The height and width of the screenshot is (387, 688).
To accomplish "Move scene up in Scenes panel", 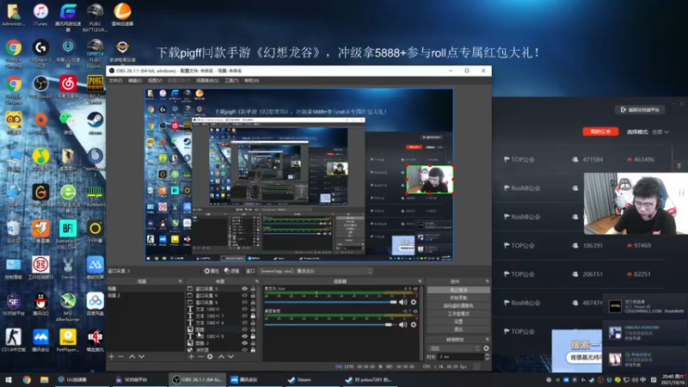I will 132,357.
